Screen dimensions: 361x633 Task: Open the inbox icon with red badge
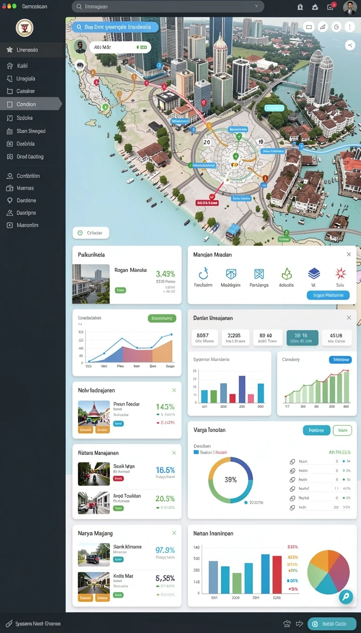point(331,7)
